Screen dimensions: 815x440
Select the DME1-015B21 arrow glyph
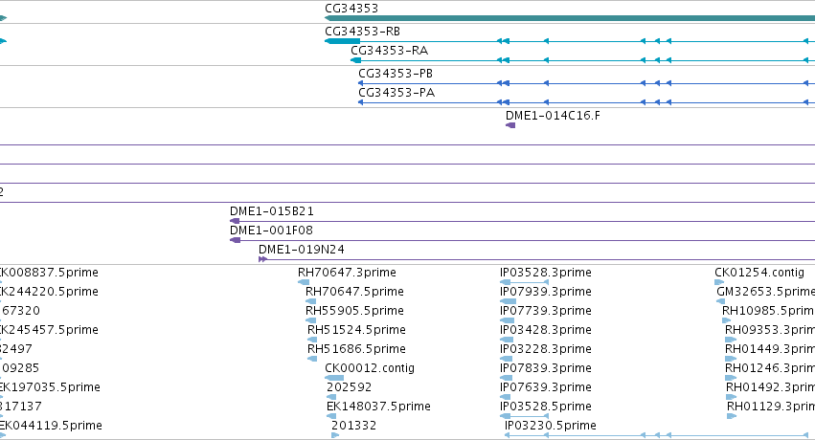235,221
